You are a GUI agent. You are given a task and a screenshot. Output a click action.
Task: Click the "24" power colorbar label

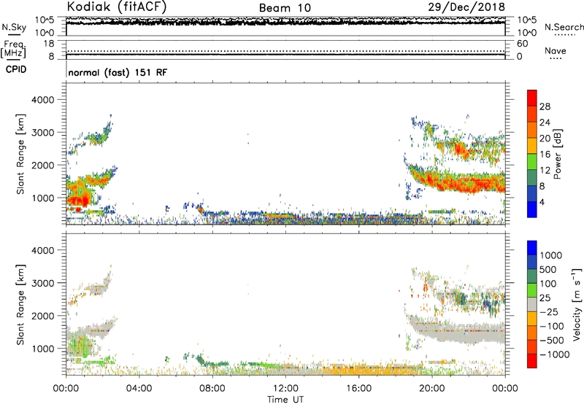(x=545, y=123)
